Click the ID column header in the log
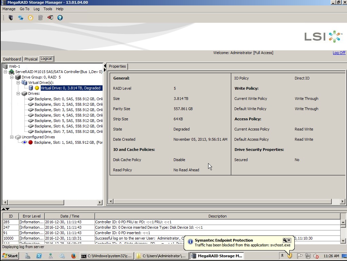 tap(11, 216)
